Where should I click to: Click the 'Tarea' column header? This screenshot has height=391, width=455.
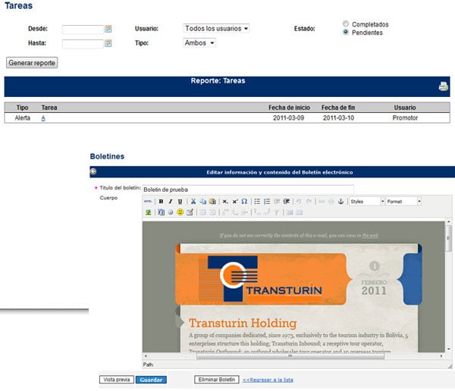(x=49, y=108)
